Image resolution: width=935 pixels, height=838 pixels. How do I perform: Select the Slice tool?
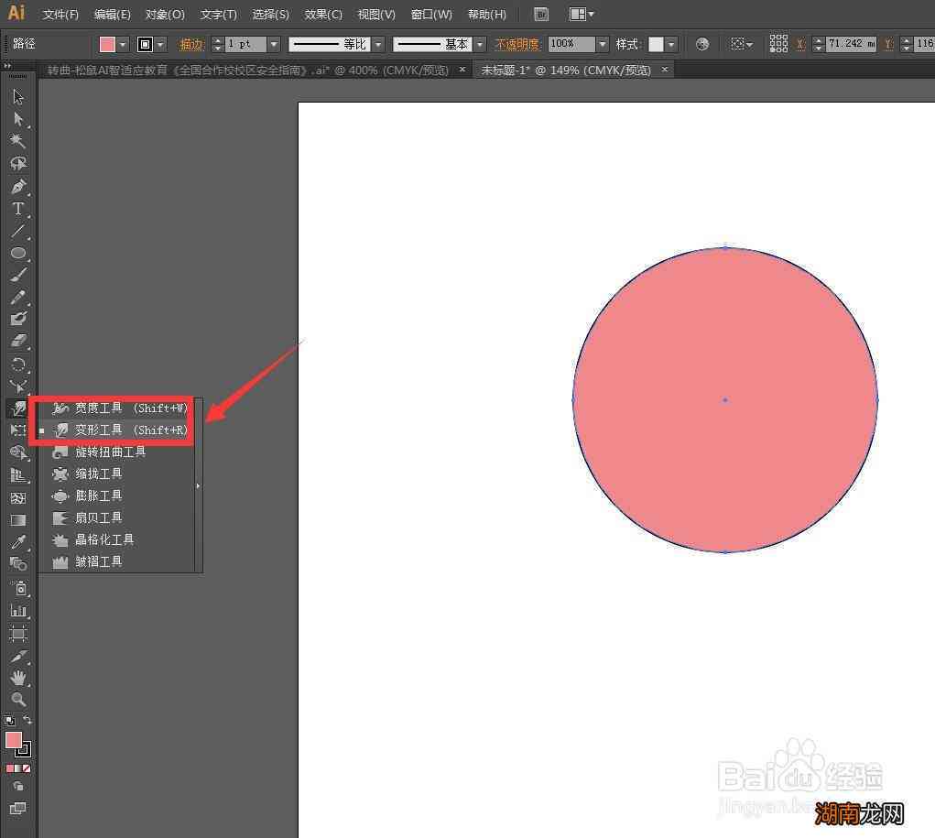pyautogui.click(x=18, y=656)
